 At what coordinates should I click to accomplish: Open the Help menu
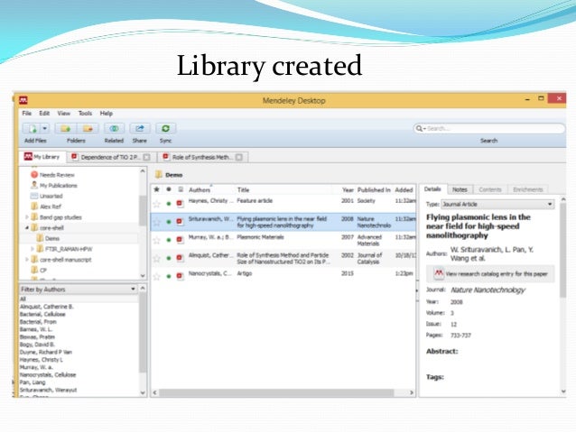point(107,113)
